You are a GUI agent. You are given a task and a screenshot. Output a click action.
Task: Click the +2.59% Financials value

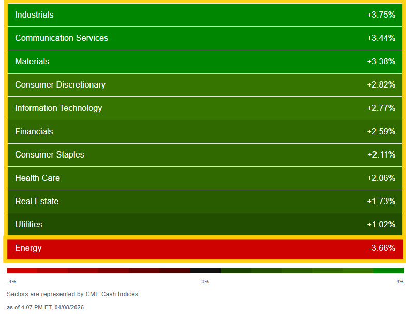pyautogui.click(x=381, y=131)
